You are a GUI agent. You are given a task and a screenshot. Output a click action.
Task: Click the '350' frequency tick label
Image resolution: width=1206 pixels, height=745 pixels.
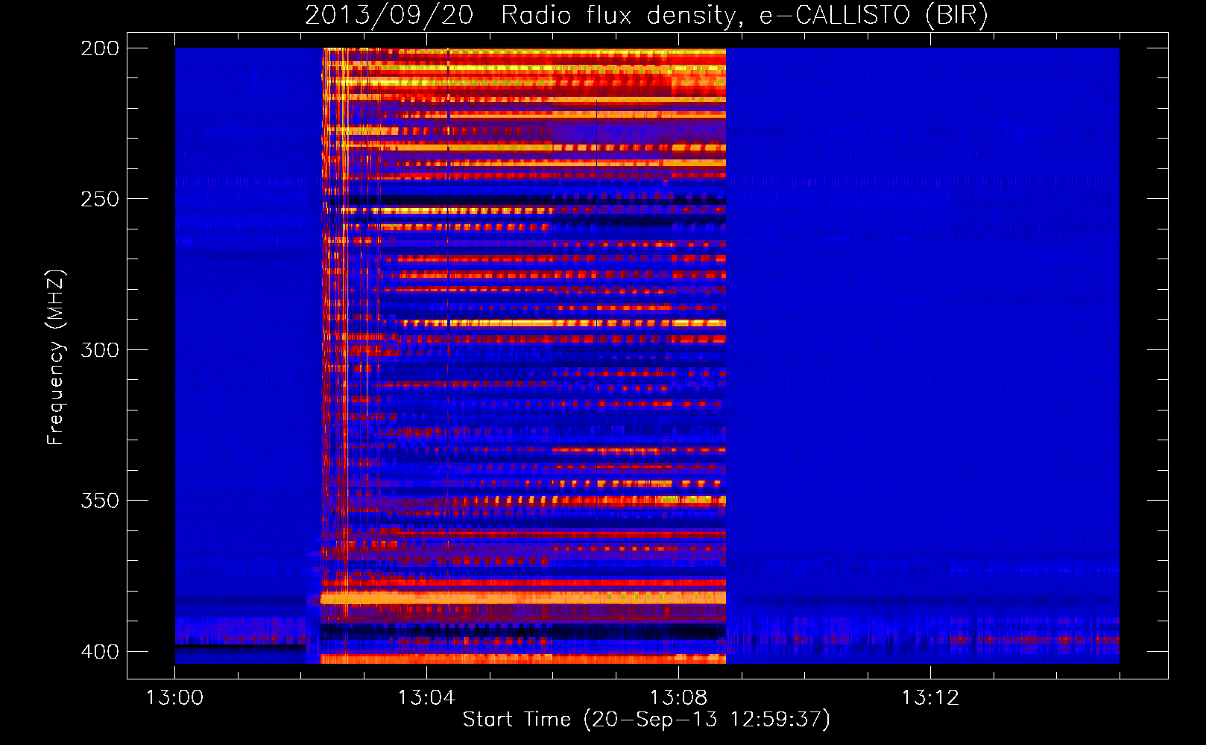tap(100, 500)
